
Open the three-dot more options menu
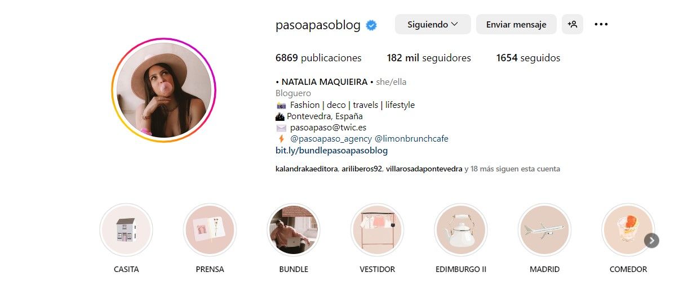click(601, 24)
